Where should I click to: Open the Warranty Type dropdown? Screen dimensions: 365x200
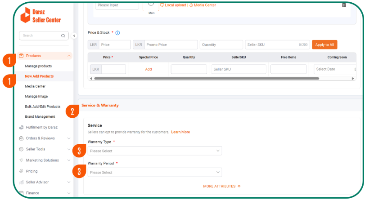[x=155, y=151]
